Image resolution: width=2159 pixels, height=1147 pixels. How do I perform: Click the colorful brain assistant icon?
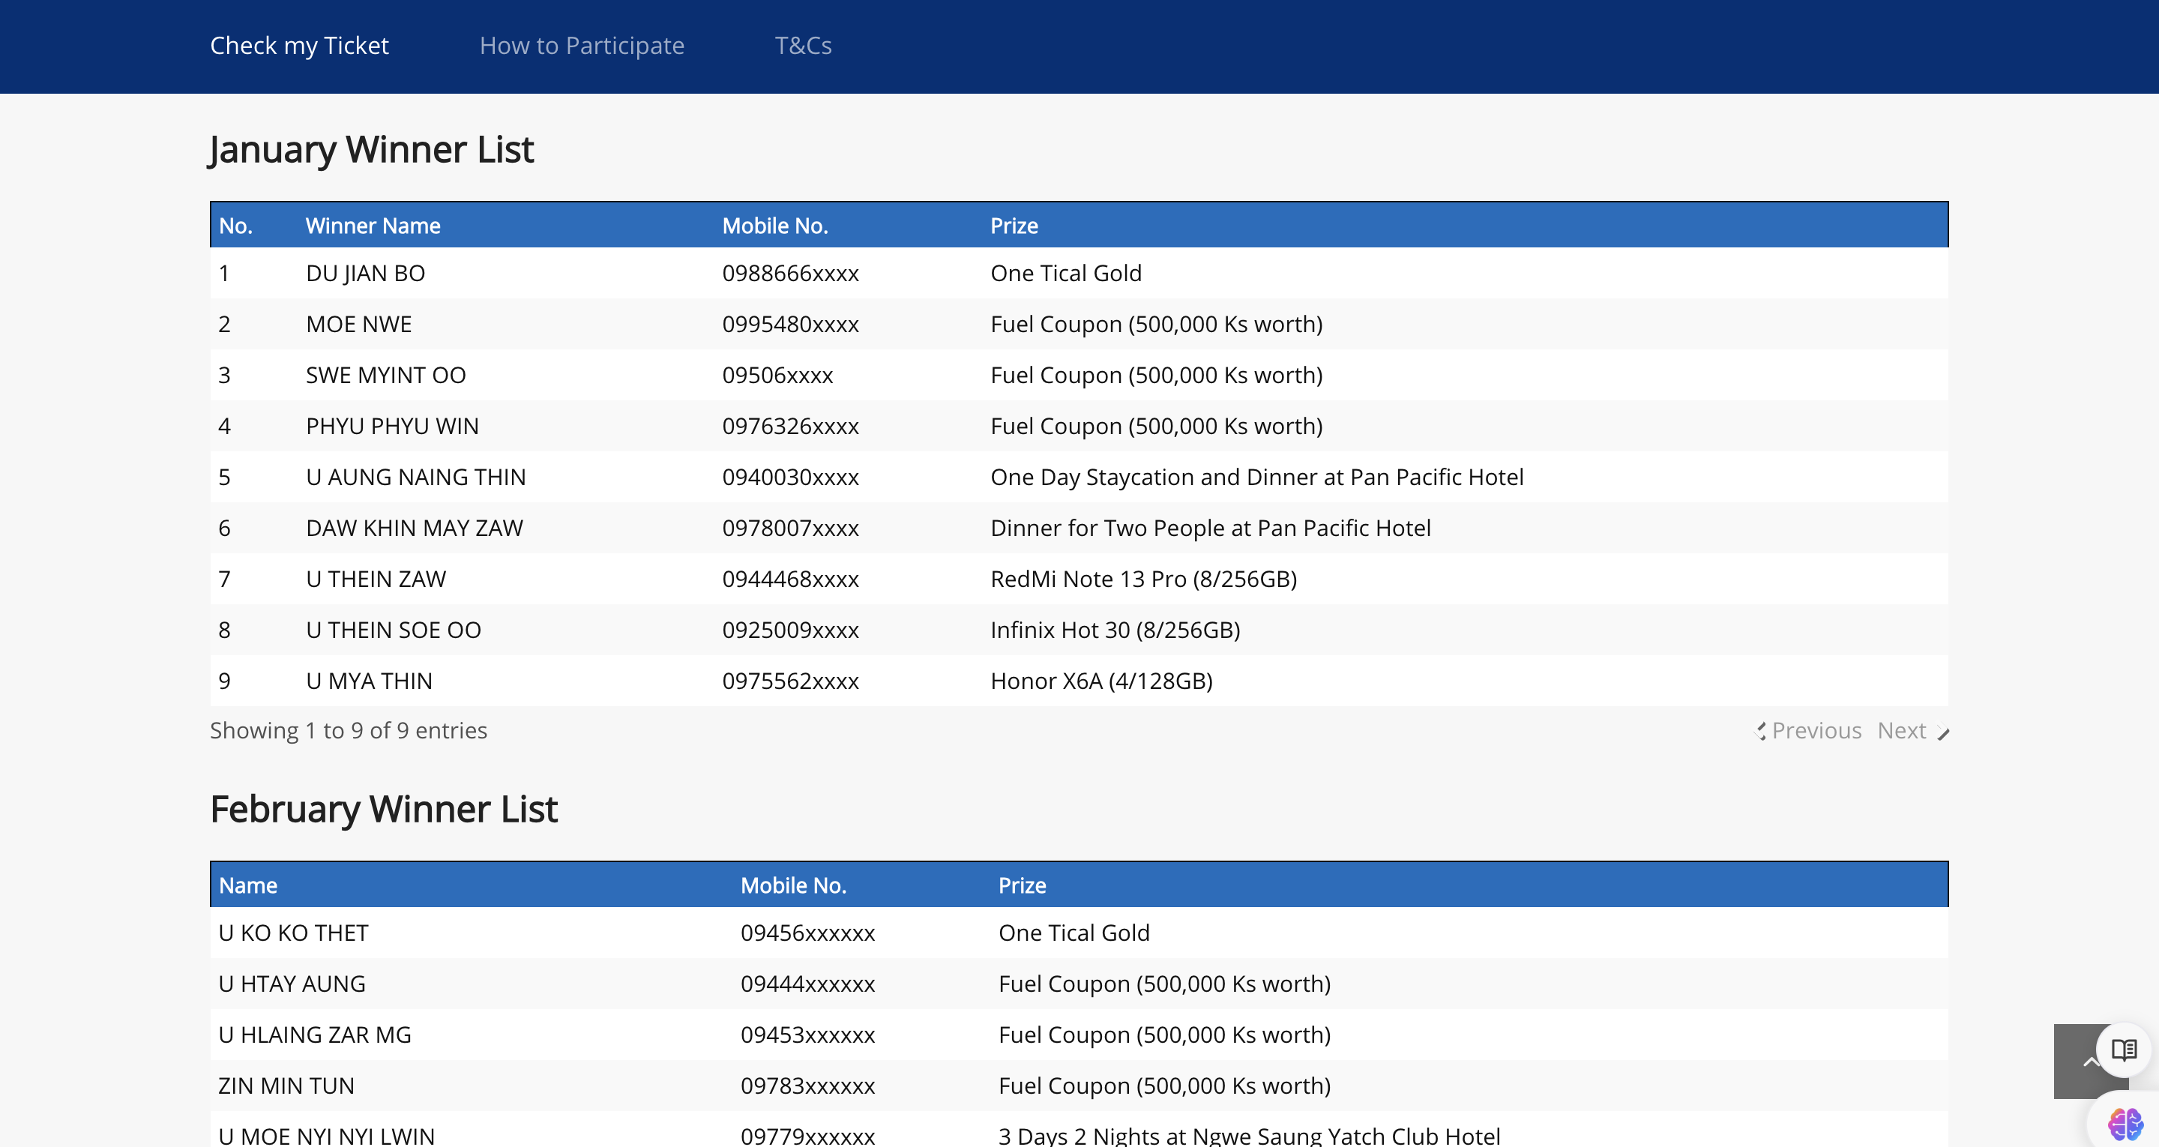(2125, 1124)
